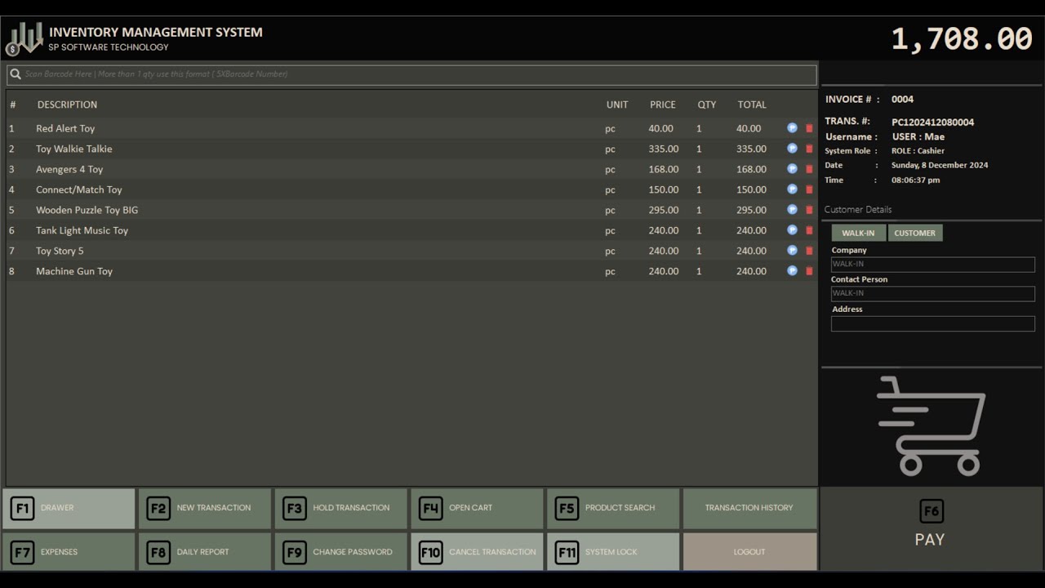Activate the F11 System Lock button
Screen dimensions: 1045x588
(x=613, y=552)
